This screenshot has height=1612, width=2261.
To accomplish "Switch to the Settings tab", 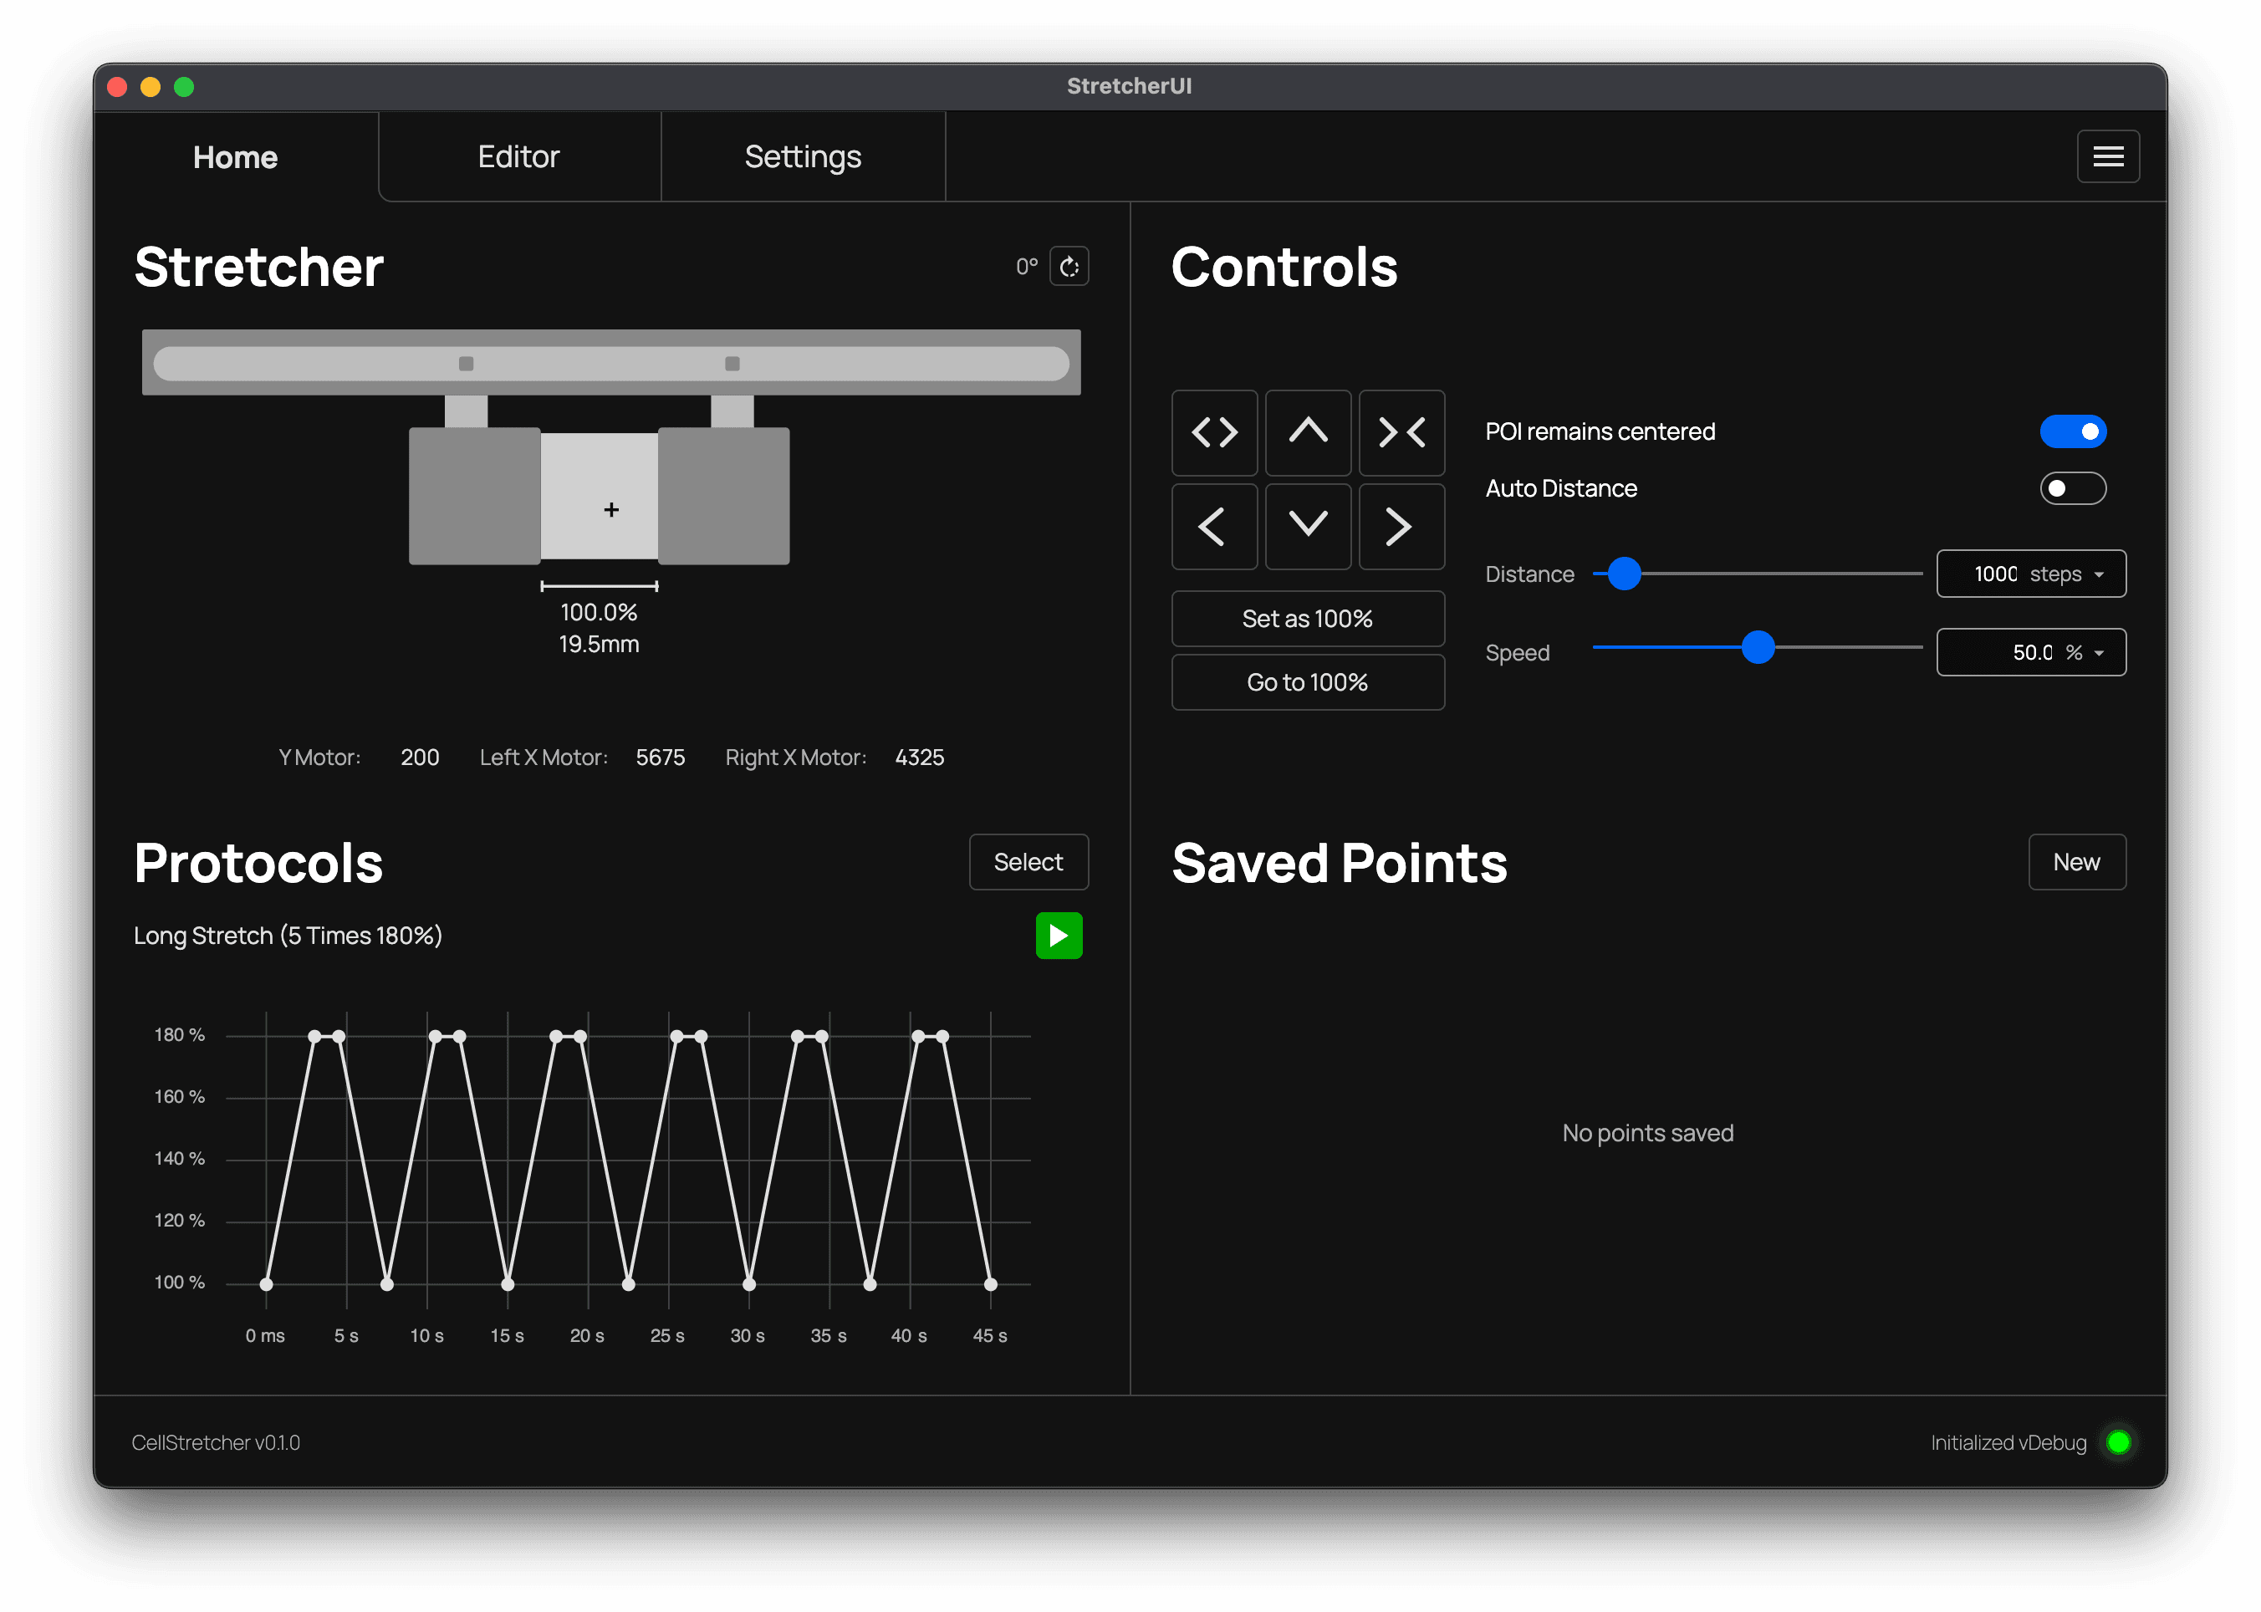I will pos(803,157).
